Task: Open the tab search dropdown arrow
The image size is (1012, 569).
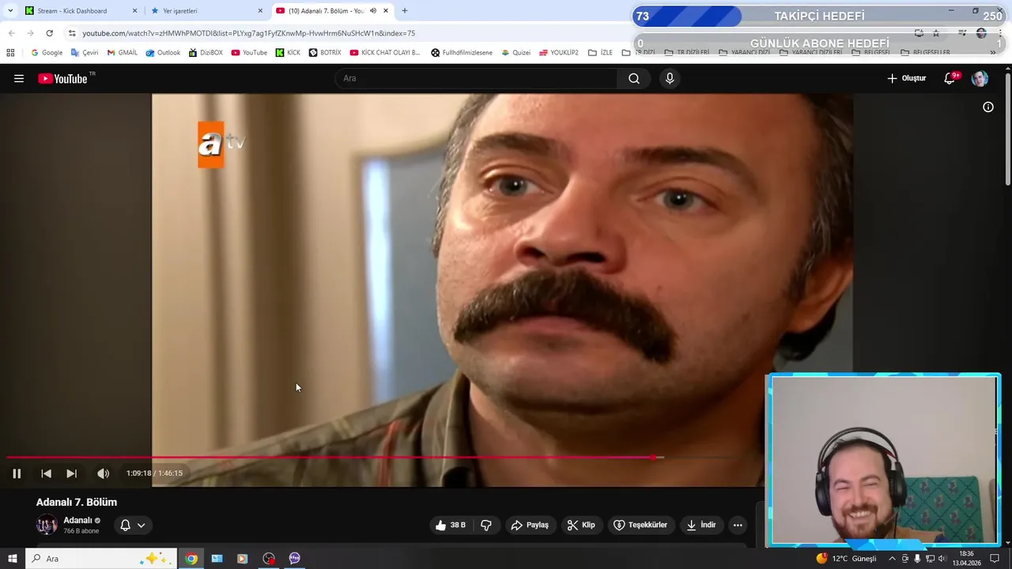Action: click(10, 11)
